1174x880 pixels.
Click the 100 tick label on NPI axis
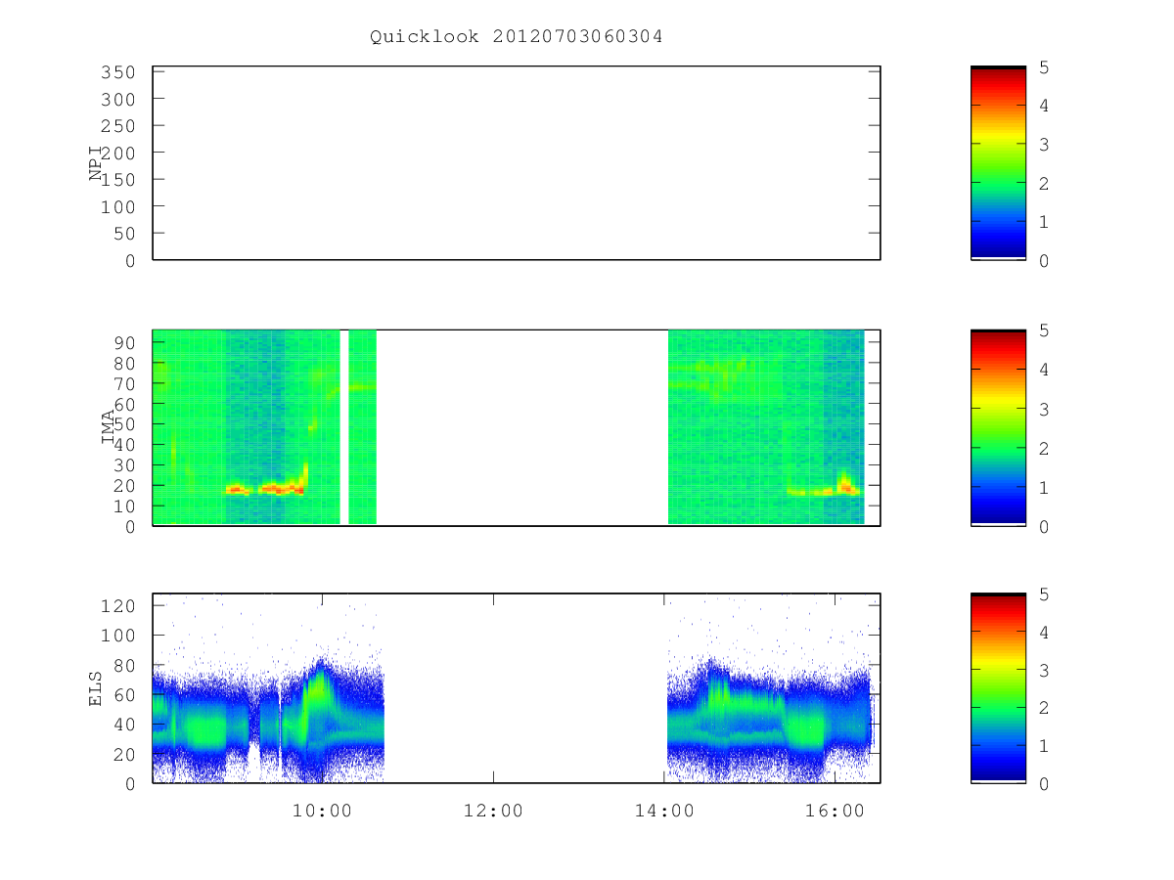click(x=119, y=207)
